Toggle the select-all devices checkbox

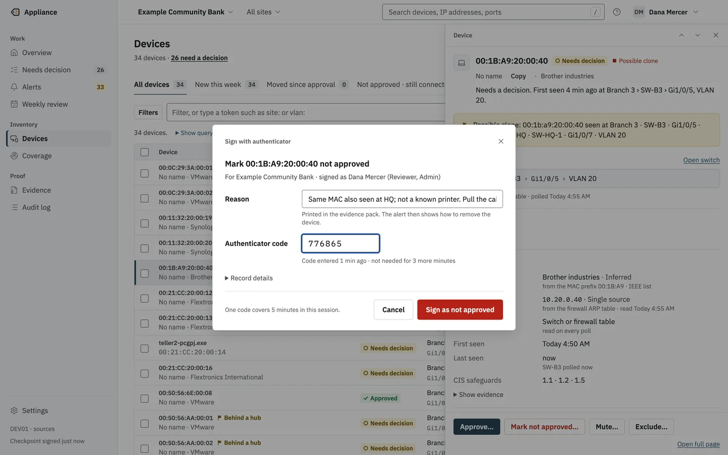coord(145,152)
